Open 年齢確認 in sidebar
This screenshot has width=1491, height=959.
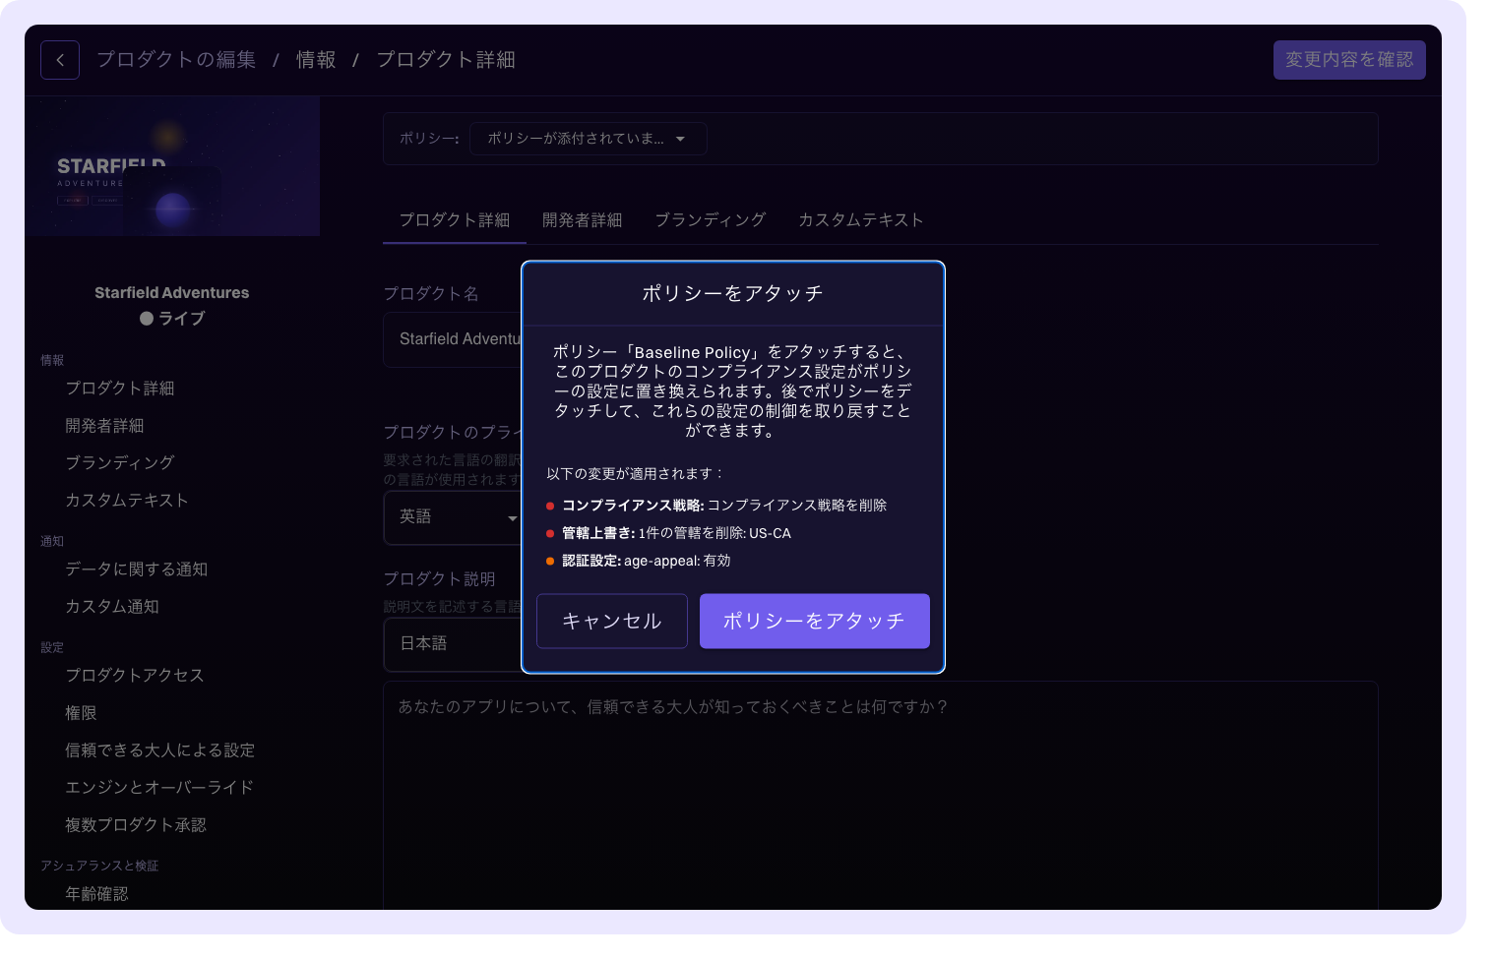coord(96,894)
